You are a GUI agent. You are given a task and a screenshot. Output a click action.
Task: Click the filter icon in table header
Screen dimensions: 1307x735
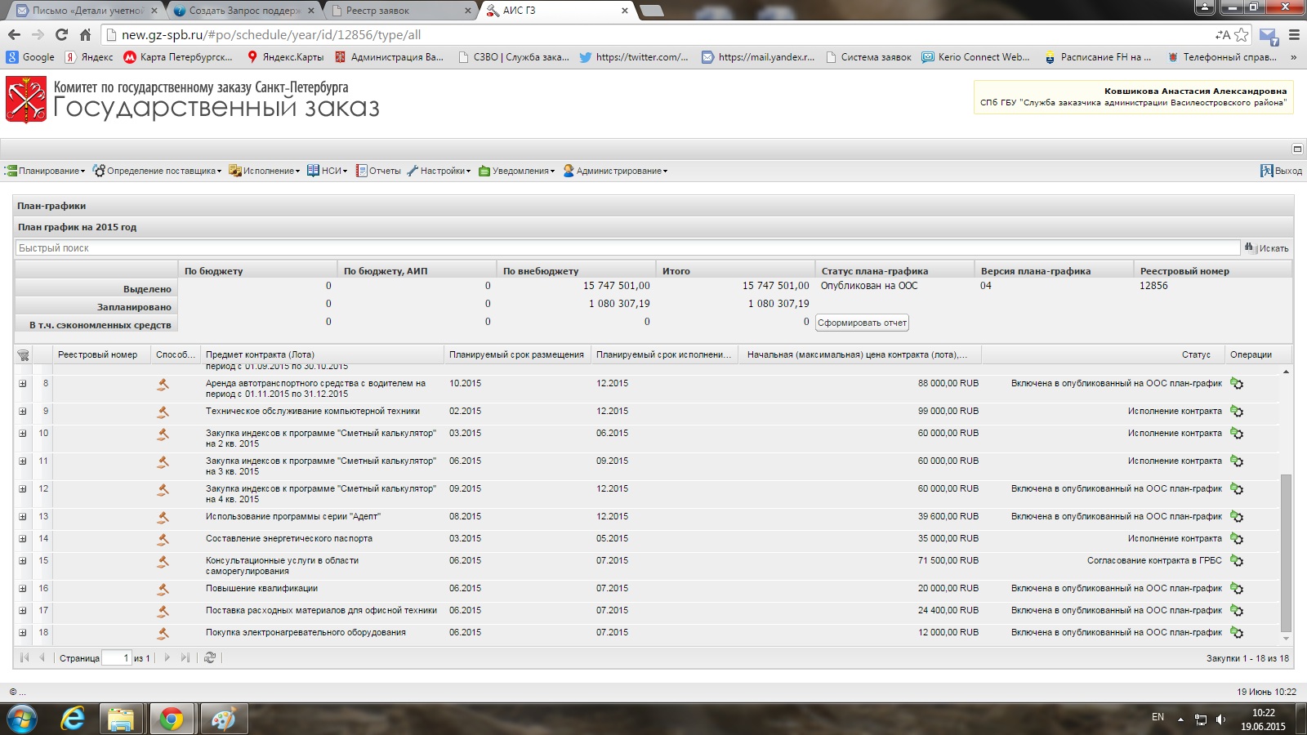[23, 354]
